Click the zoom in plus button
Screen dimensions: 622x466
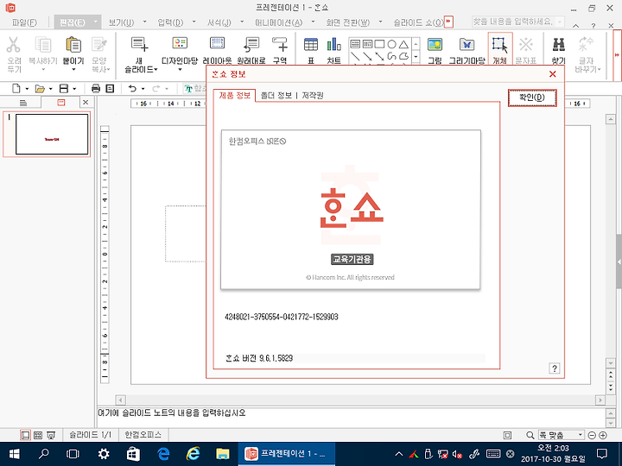click(603, 436)
